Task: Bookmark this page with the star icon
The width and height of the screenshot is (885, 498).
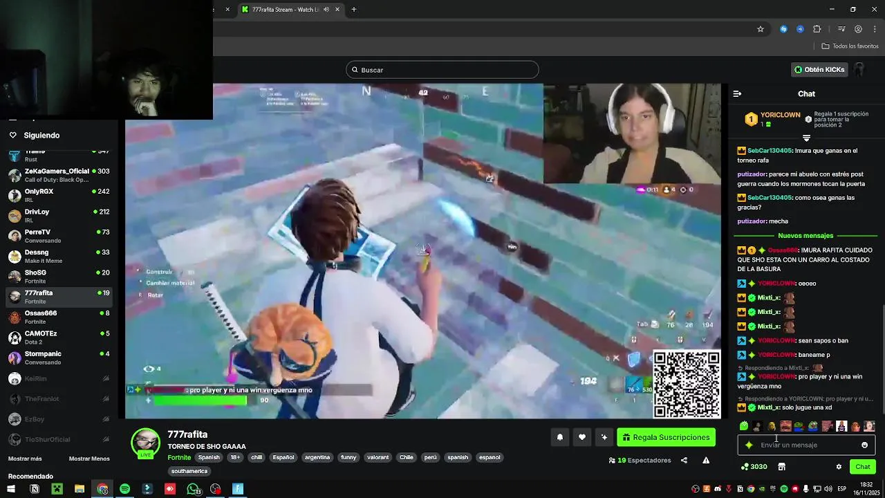Action: [761, 29]
